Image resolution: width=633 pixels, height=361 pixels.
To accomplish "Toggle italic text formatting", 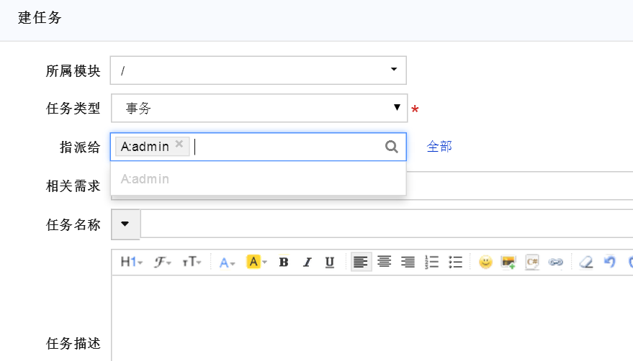I will (x=307, y=262).
